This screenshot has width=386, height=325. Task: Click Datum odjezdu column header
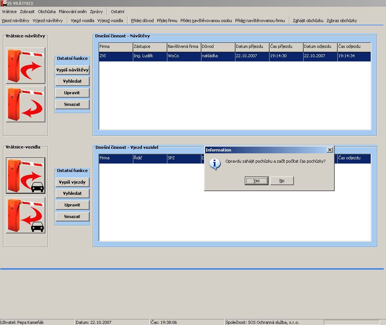[320, 47]
